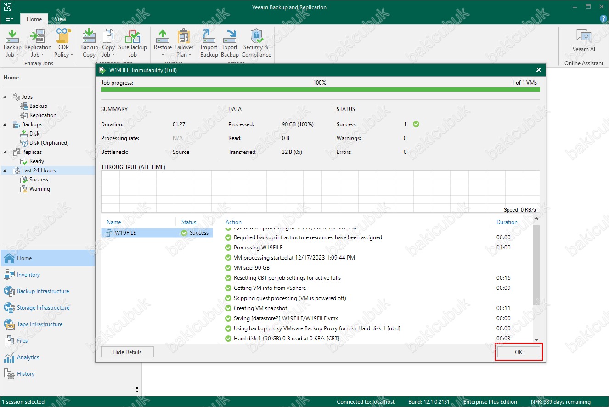This screenshot has height=407, width=609.
Task: Switch to the View ribbon tab
Action: coord(60,19)
